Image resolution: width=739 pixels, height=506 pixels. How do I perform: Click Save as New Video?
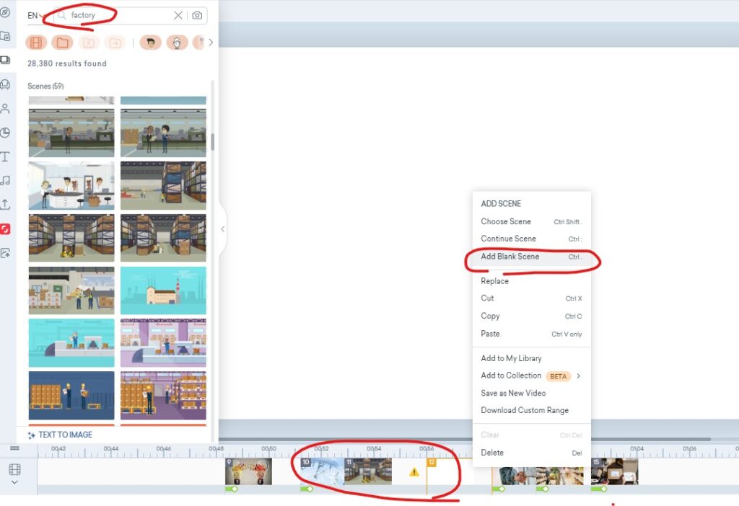point(513,393)
